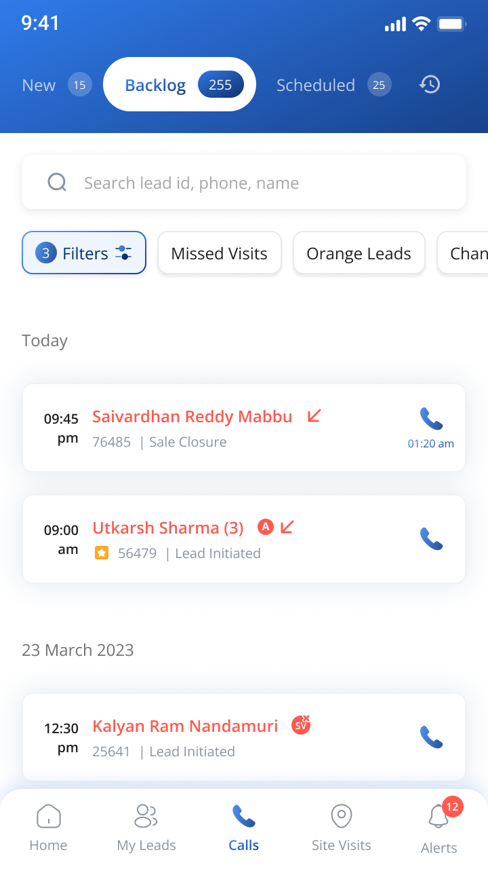Tap the red A badge on Utkarsh Sharma

tap(266, 526)
